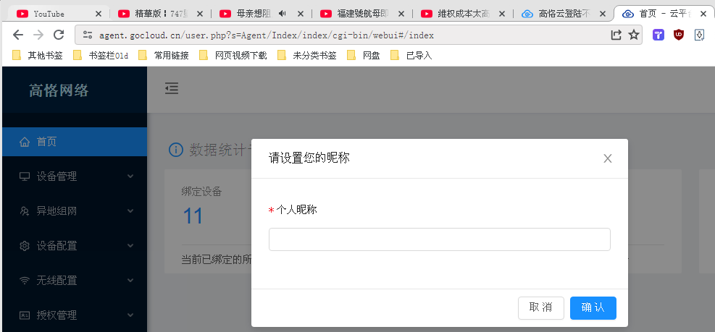Click the gear icon for 设备配置

coord(25,246)
